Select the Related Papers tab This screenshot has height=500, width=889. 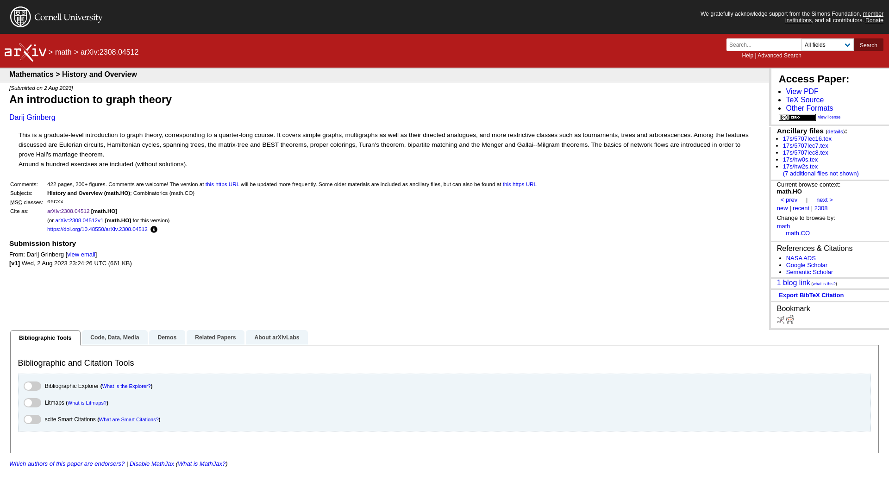coord(215,337)
